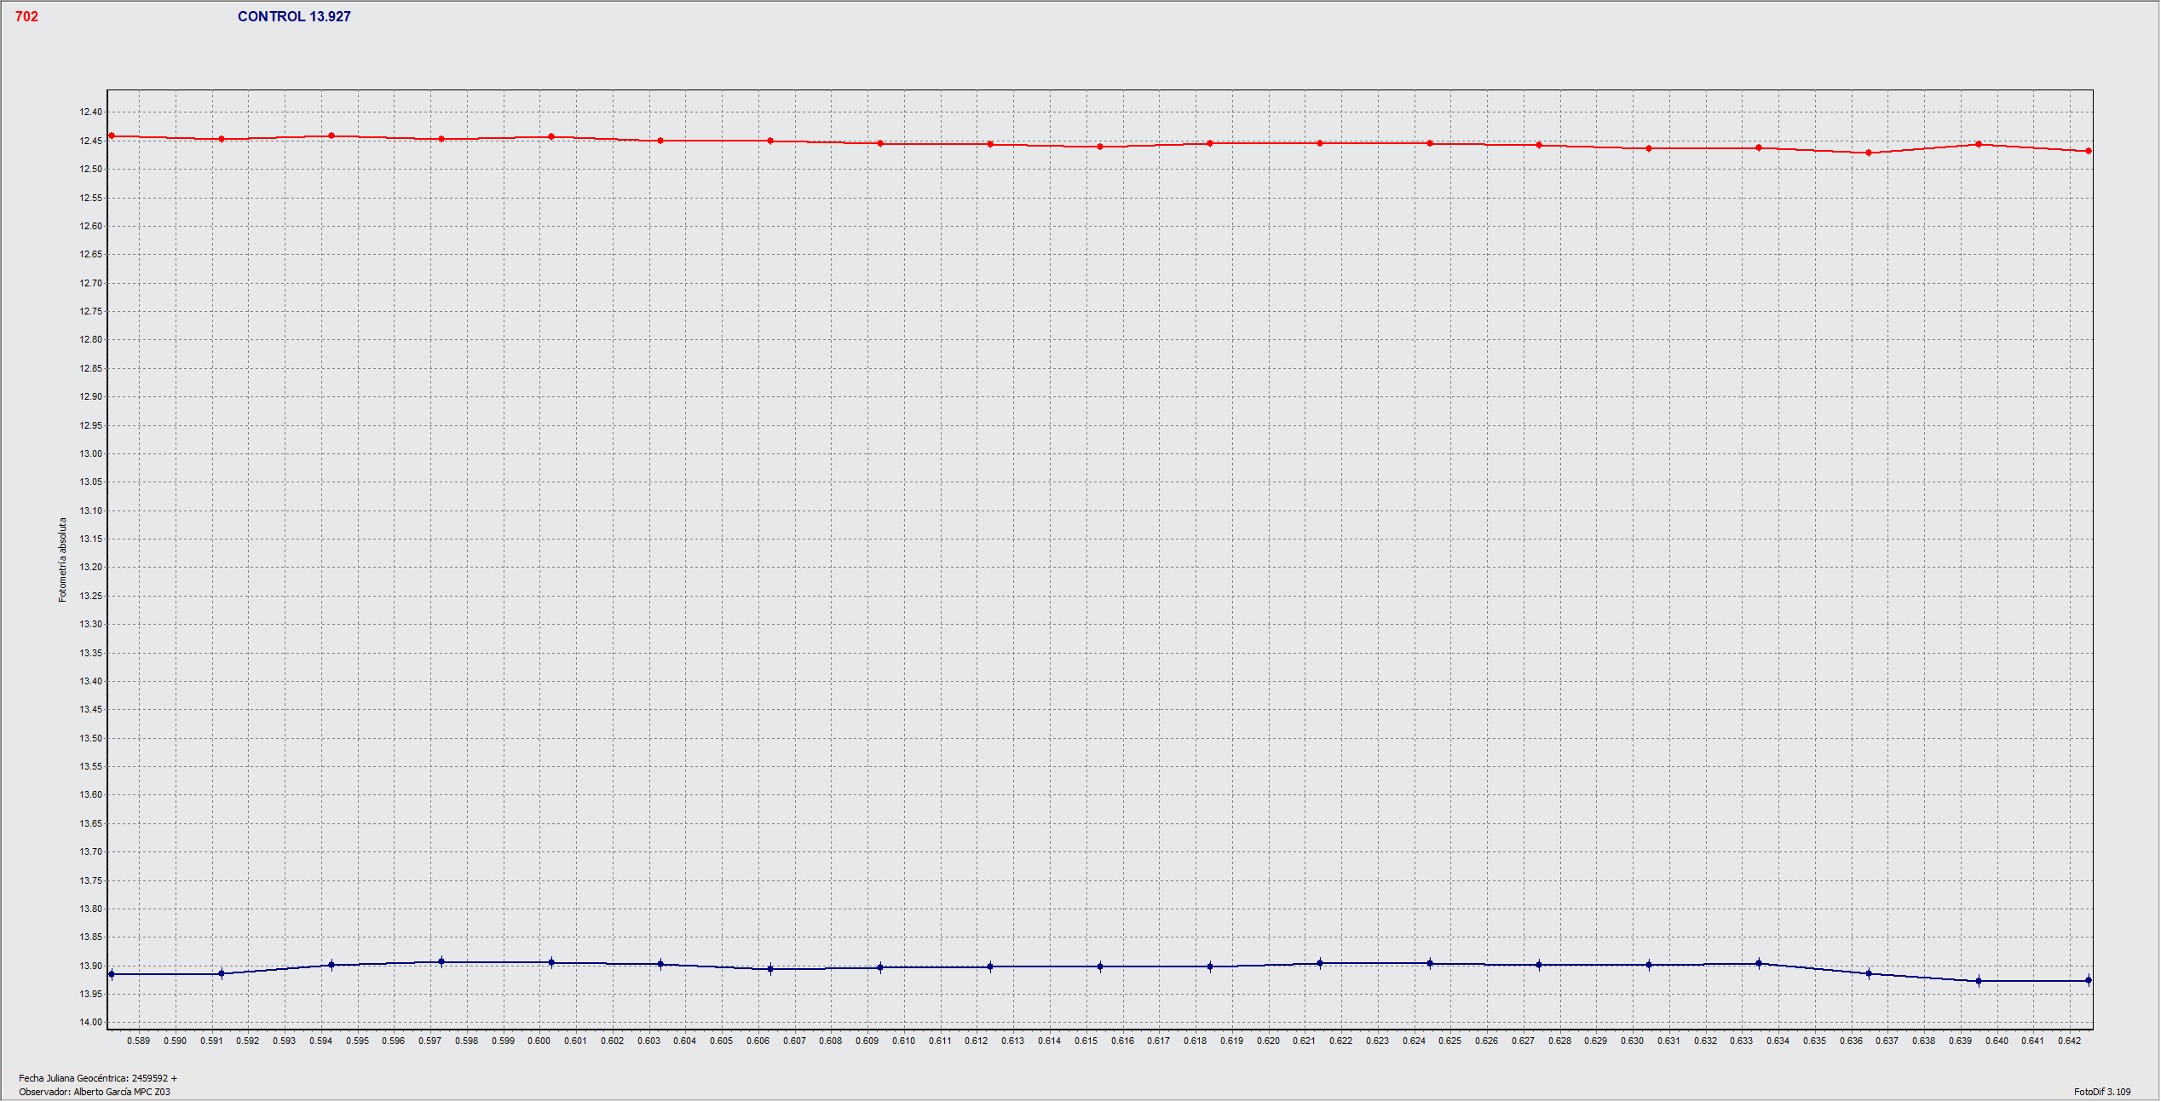
Task: Select the blue data point near 0.597
Action: click(441, 961)
